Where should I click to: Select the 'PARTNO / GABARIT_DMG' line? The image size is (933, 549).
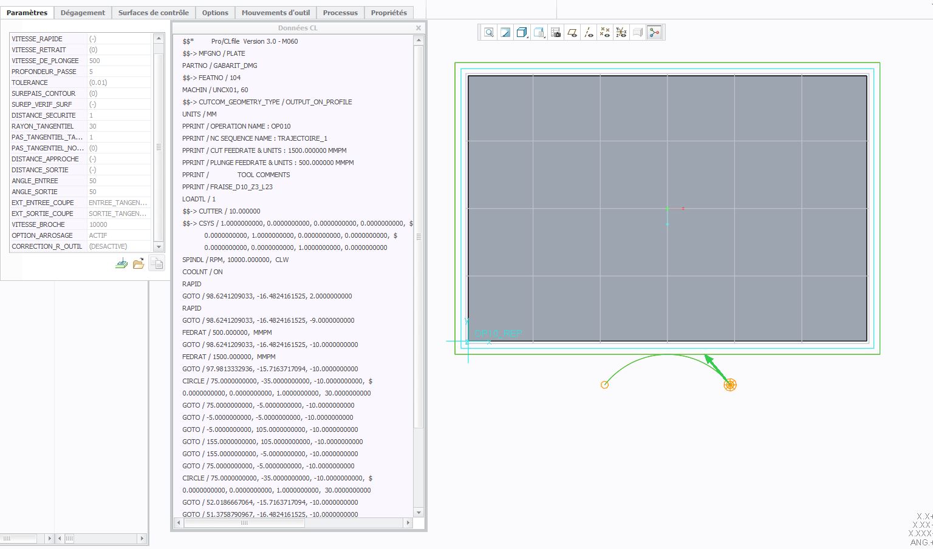click(219, 66)
